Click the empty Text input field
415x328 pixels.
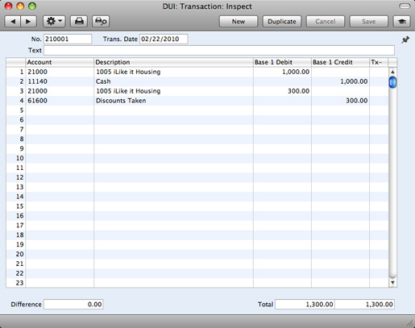click(x=219, y=50)
